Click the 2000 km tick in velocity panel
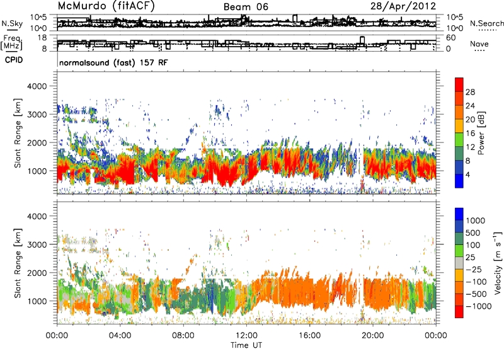Screen dimensions: 504x349 [37, 273]
